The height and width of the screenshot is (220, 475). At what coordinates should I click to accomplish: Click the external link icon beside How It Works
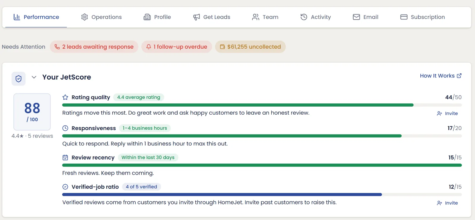tap(459, 76)
